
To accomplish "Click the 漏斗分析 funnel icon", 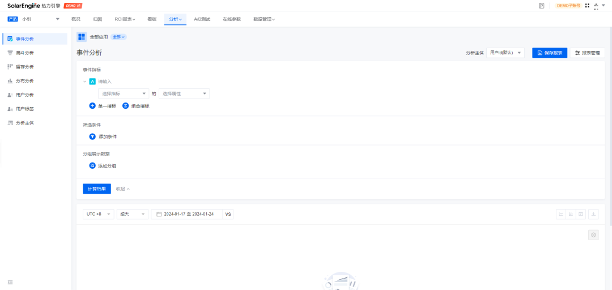I will (x=10, y=53).
